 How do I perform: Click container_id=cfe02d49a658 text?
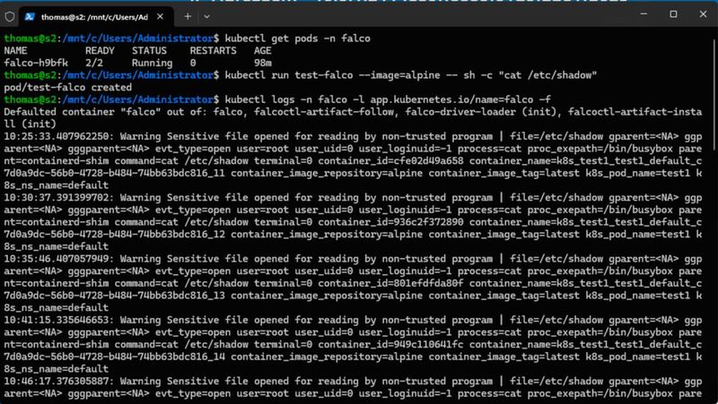point(390,161)
